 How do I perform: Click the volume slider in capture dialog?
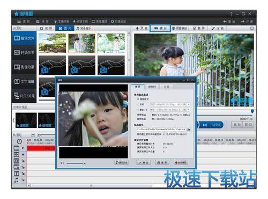[76, 164]
